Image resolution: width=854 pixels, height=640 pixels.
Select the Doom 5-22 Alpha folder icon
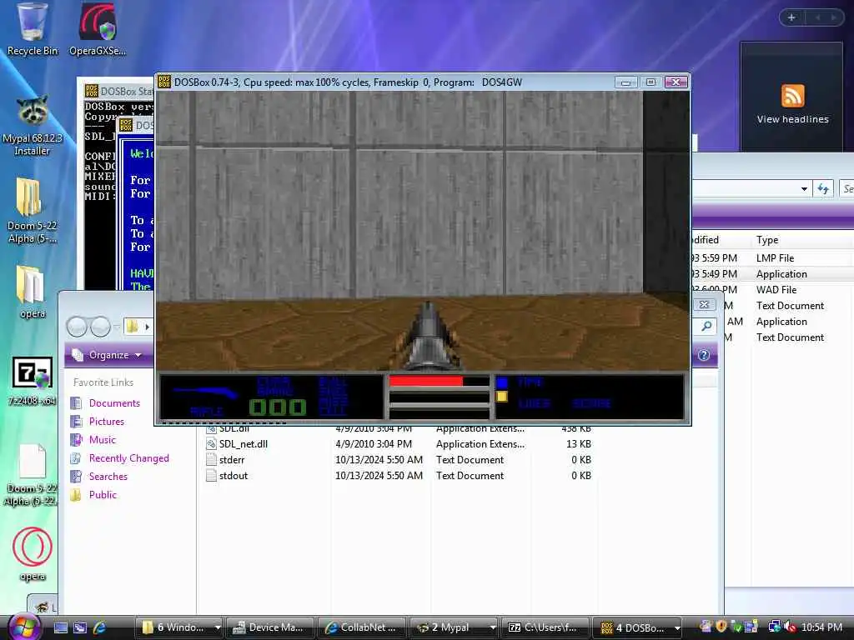(x=29, y=197)
